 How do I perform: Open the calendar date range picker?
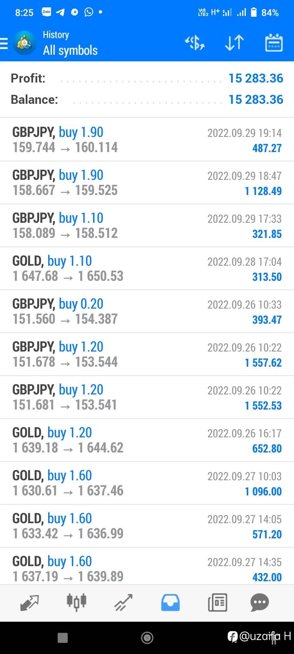click(274, 43)
